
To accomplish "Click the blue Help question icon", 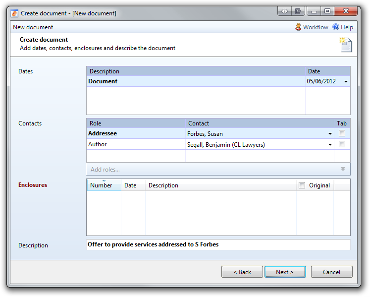I will tap(336, 27).
